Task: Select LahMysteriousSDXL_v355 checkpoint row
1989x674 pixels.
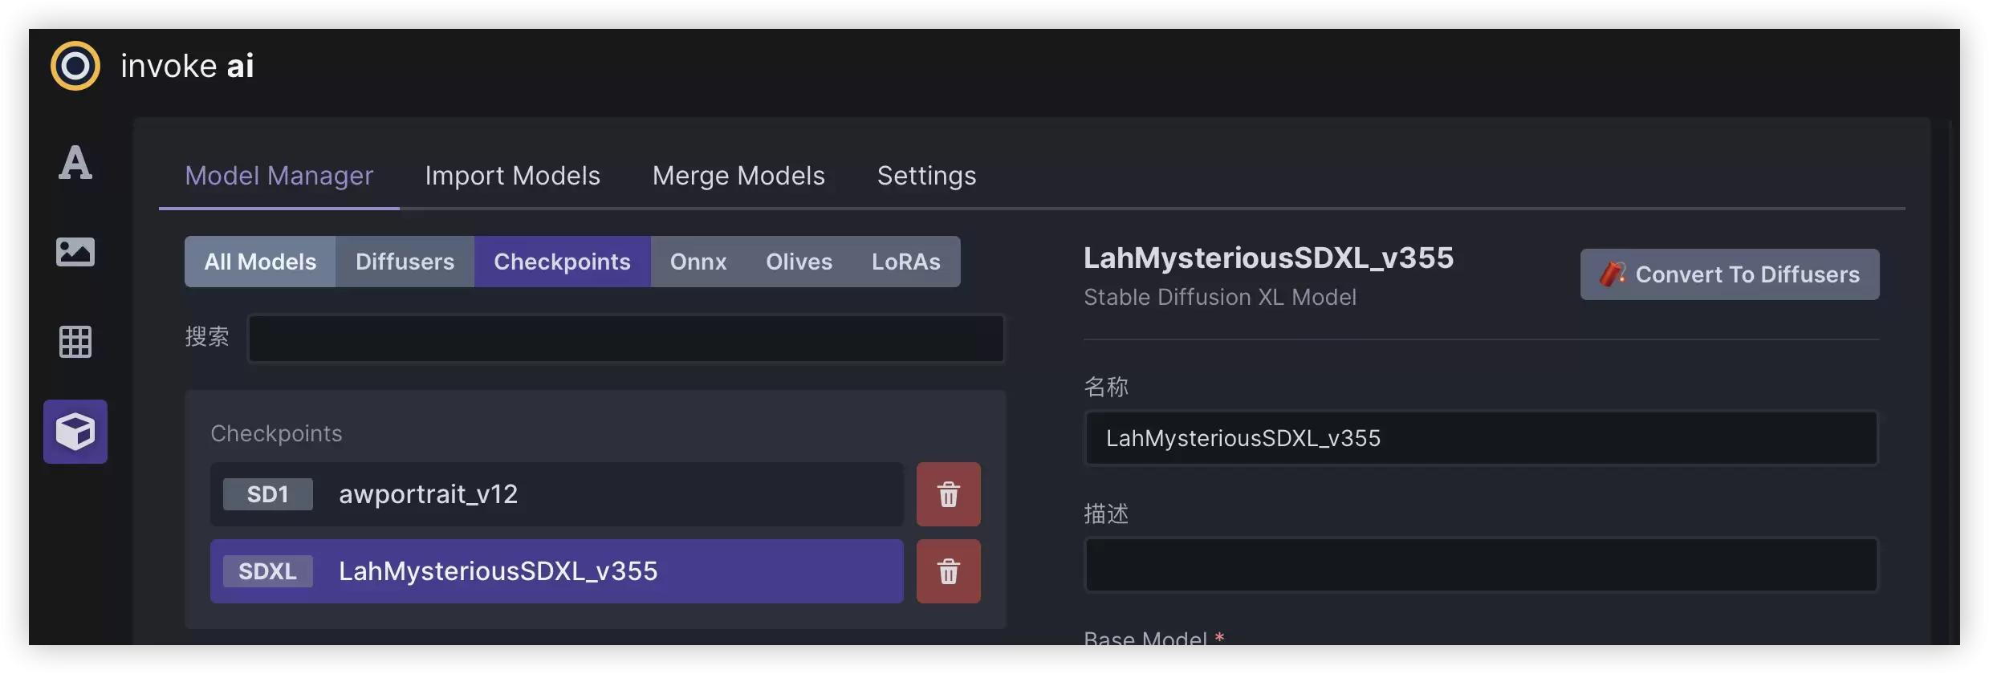Action: click(x=557, y=571)
